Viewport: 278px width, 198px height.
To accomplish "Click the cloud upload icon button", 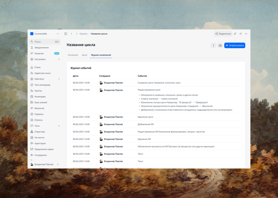I will tap(220, 46).
